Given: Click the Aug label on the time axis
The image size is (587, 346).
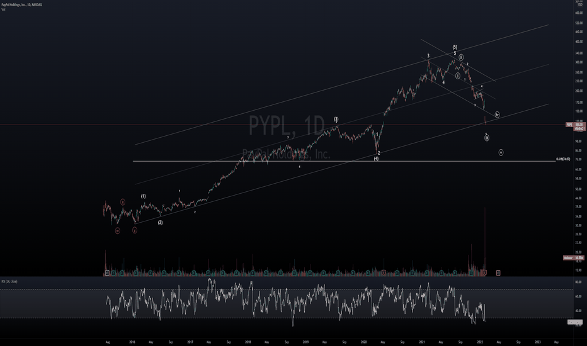Looking at the screenshot, I should tap(108, 342).
